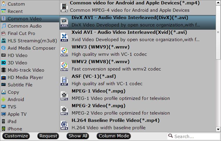Focus the Search input field
221x141 pixels.
tap(195, 136)
